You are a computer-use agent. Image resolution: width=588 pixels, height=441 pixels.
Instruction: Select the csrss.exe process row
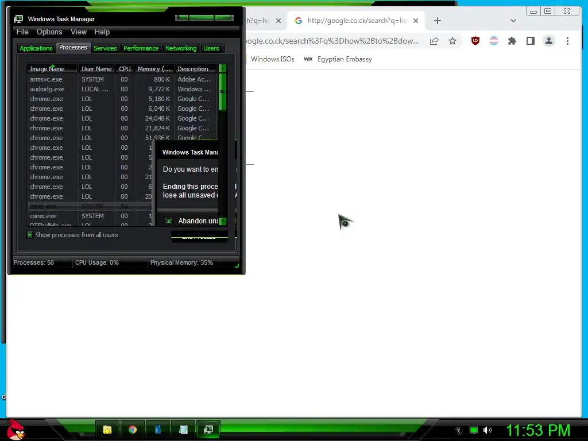(x=90, y=216)
